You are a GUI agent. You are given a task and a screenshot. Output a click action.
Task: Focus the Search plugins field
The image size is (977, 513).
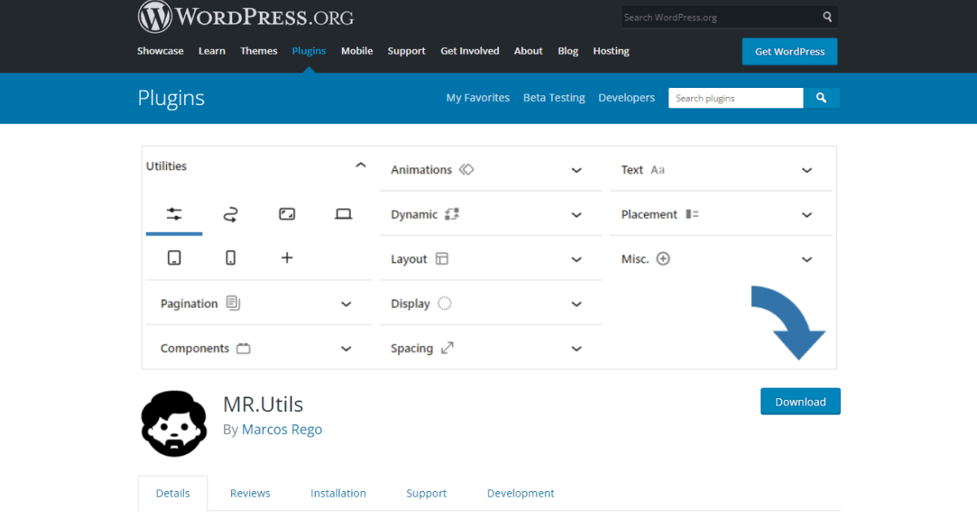[736, 98]
